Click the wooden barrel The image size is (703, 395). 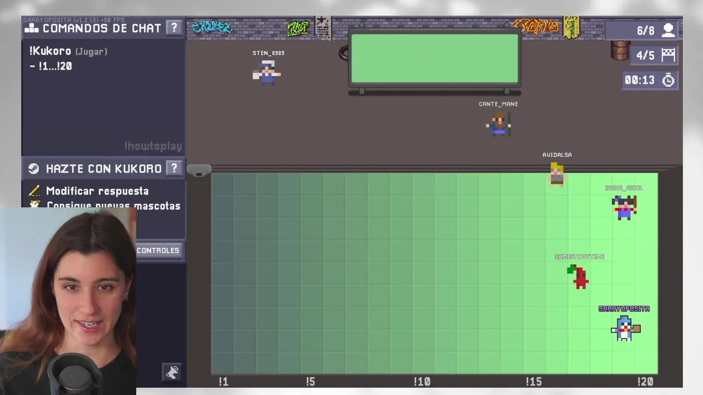620,50
